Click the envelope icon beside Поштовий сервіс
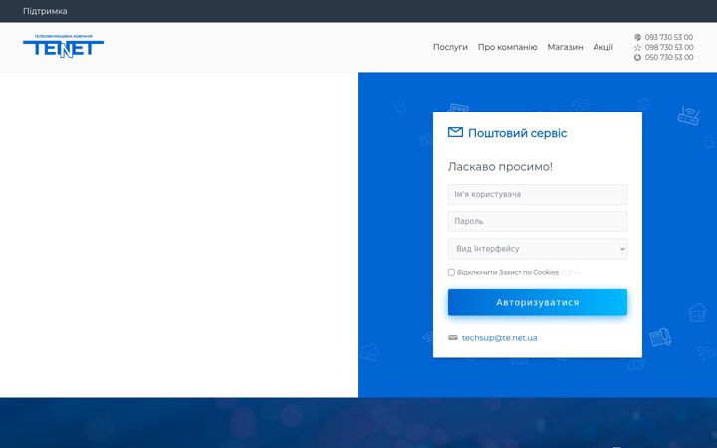Viewport: 717px width, 448px height. (455, 132)
